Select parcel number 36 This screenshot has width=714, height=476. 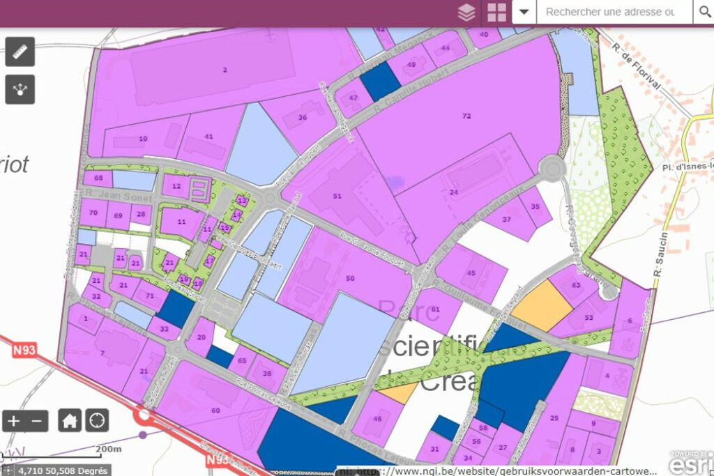(303, 117)
